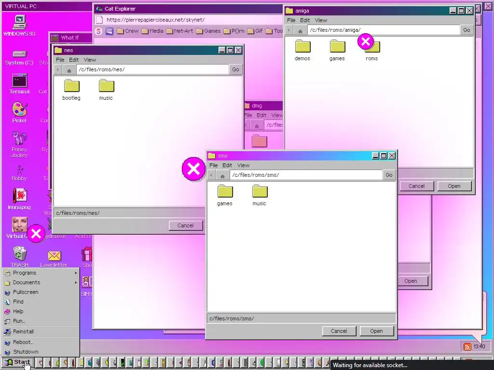The image size is (494, 370).
Task: Open Edit menu in amiga window
Action: coord(305,20)
